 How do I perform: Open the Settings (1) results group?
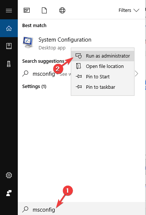point(34,87)
